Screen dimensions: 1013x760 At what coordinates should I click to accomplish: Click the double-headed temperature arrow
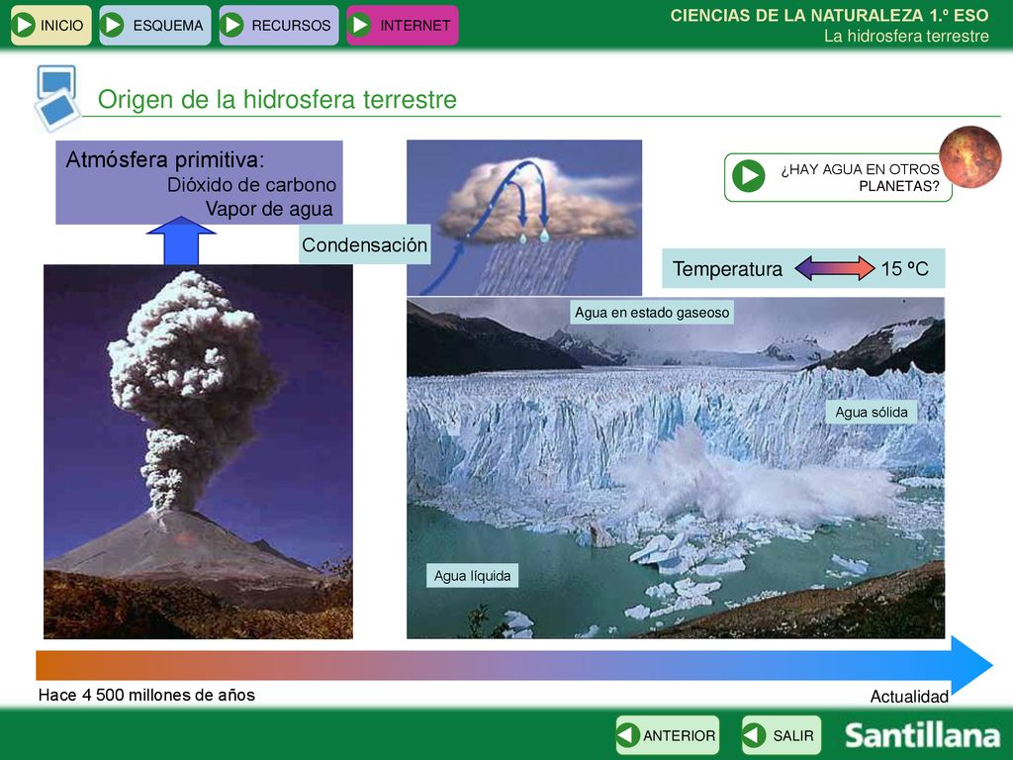(834, 268)
